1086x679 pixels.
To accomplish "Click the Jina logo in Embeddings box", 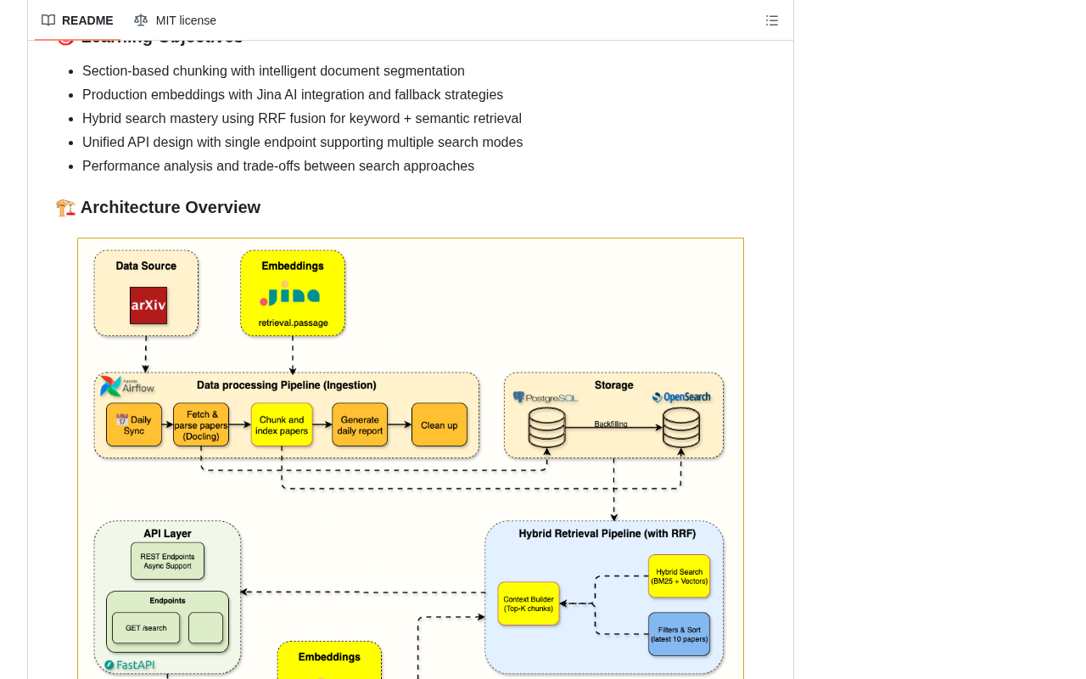I will 290,295.
